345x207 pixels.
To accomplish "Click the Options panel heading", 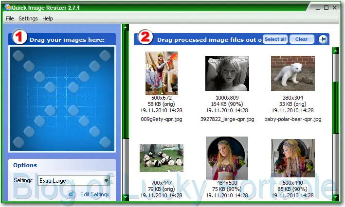I will [25, 165].
